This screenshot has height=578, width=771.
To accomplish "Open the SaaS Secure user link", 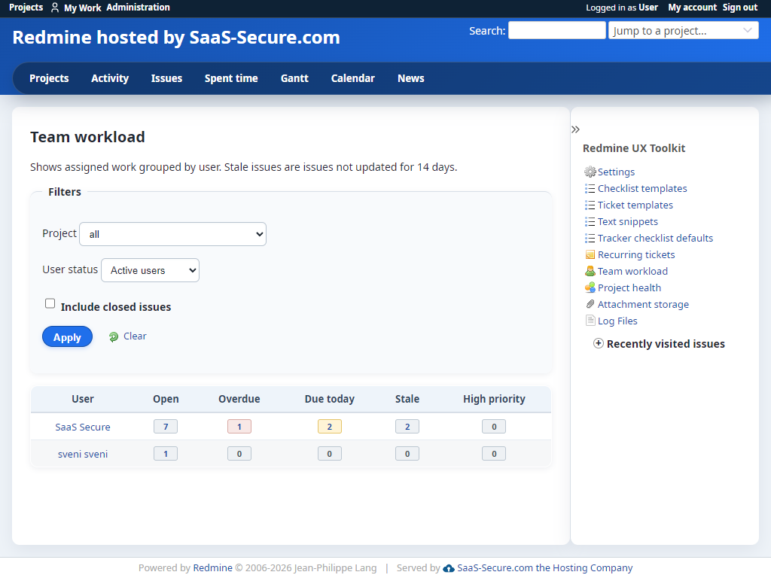I will 83,427.
